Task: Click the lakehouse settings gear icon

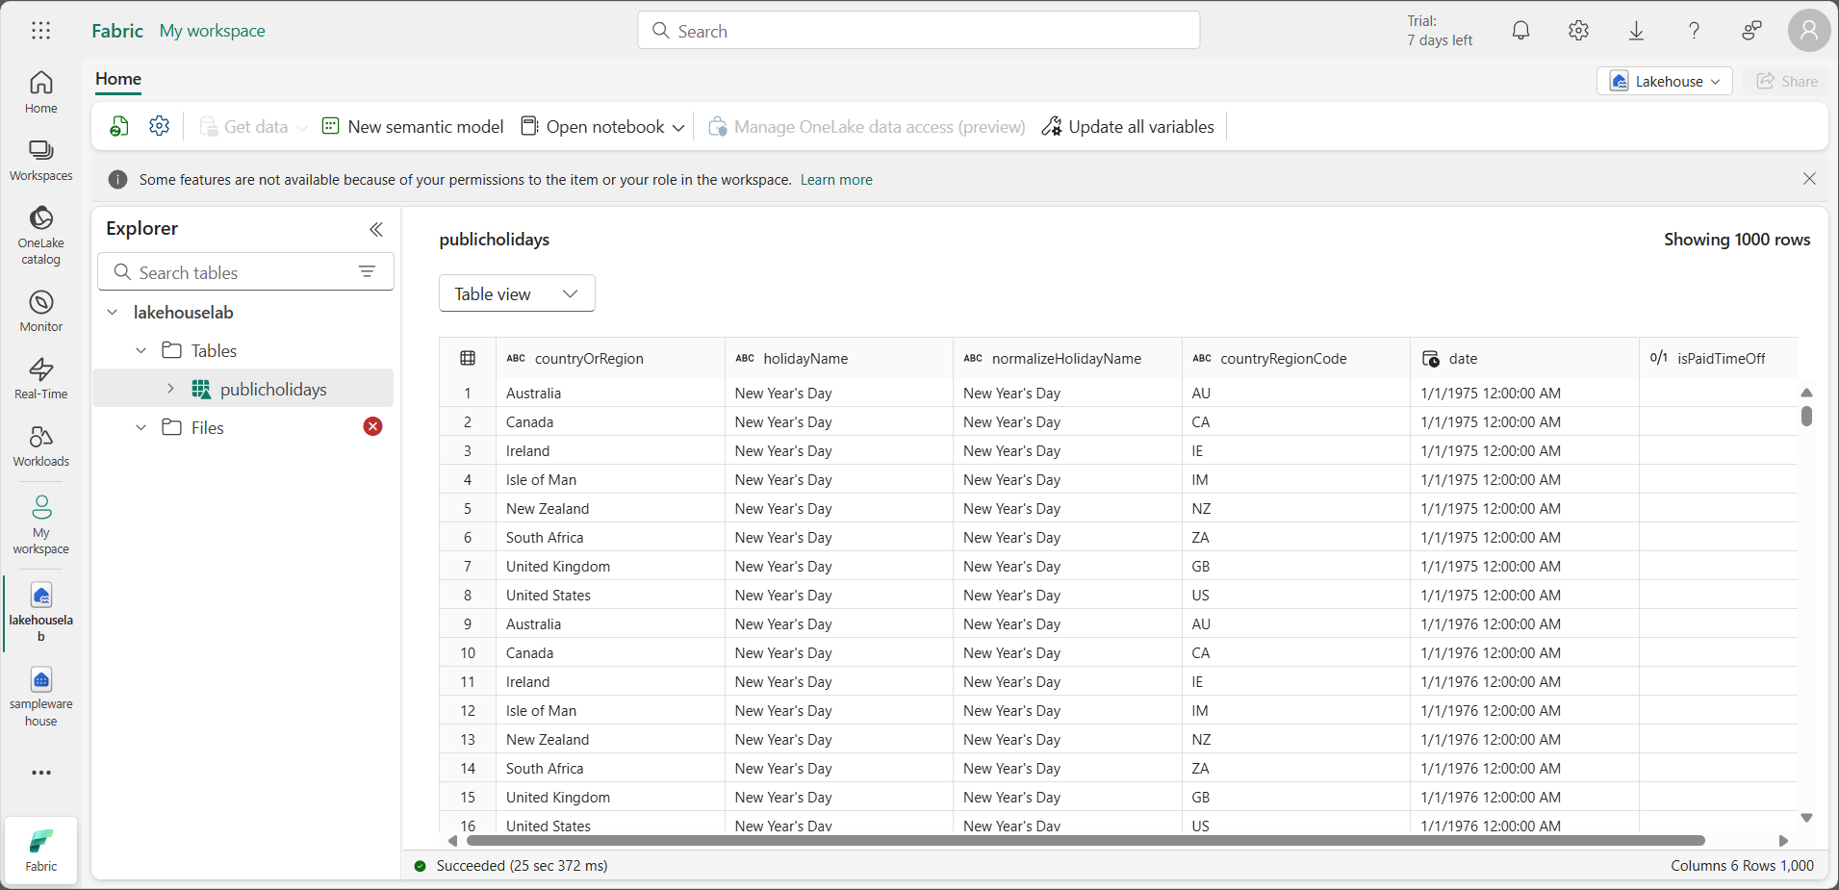Action: pyautogui.click(x=160, y=126)
